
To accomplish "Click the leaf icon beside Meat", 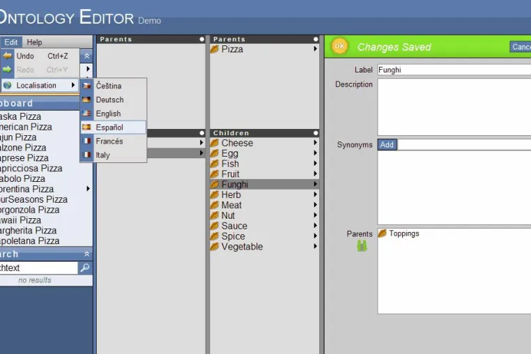I will click(x=215, y=205).
